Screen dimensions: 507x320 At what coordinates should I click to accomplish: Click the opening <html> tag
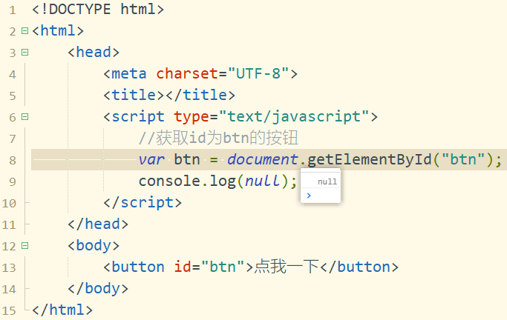(x=58, y=30)
